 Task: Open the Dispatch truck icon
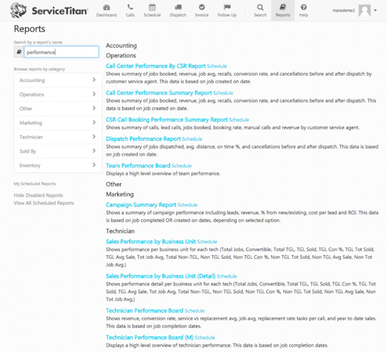point(178,7)
